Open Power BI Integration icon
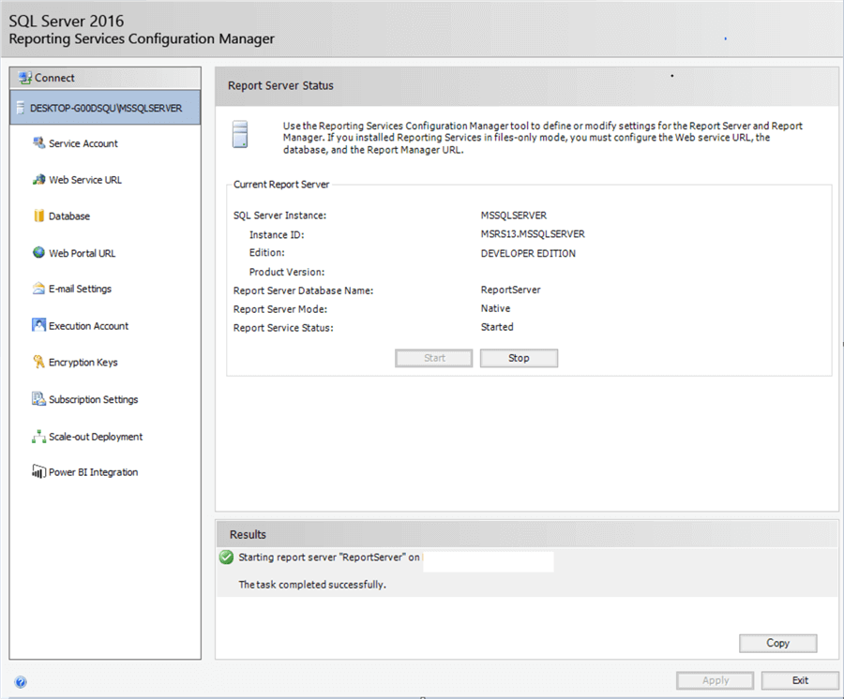The height and width of the screenshot is (699, 844). coord(38,472)
